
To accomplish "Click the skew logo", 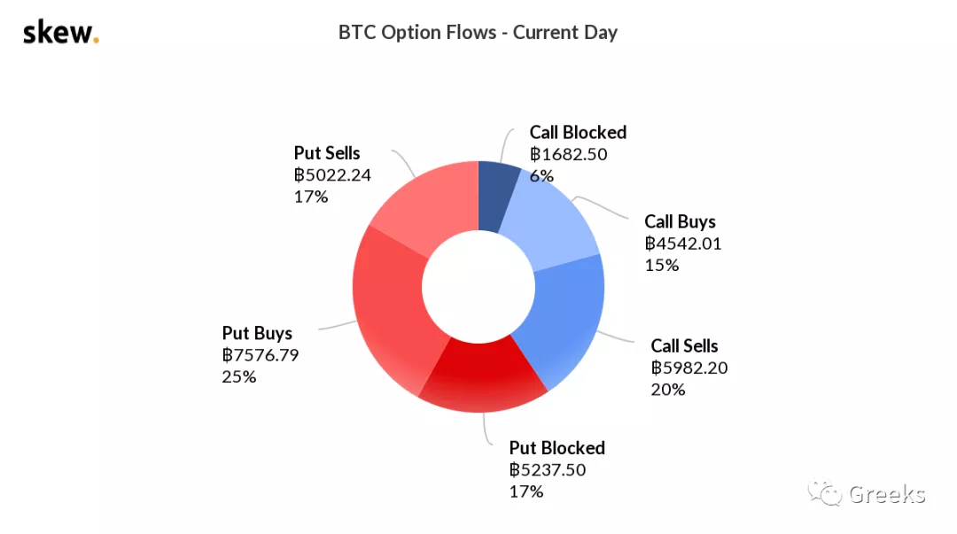I will click(61, 32).
